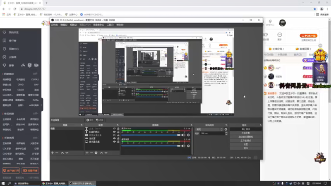Screen dimensions: 331x186
Task: Click the orange PC client button
Action: coord(309,36)
